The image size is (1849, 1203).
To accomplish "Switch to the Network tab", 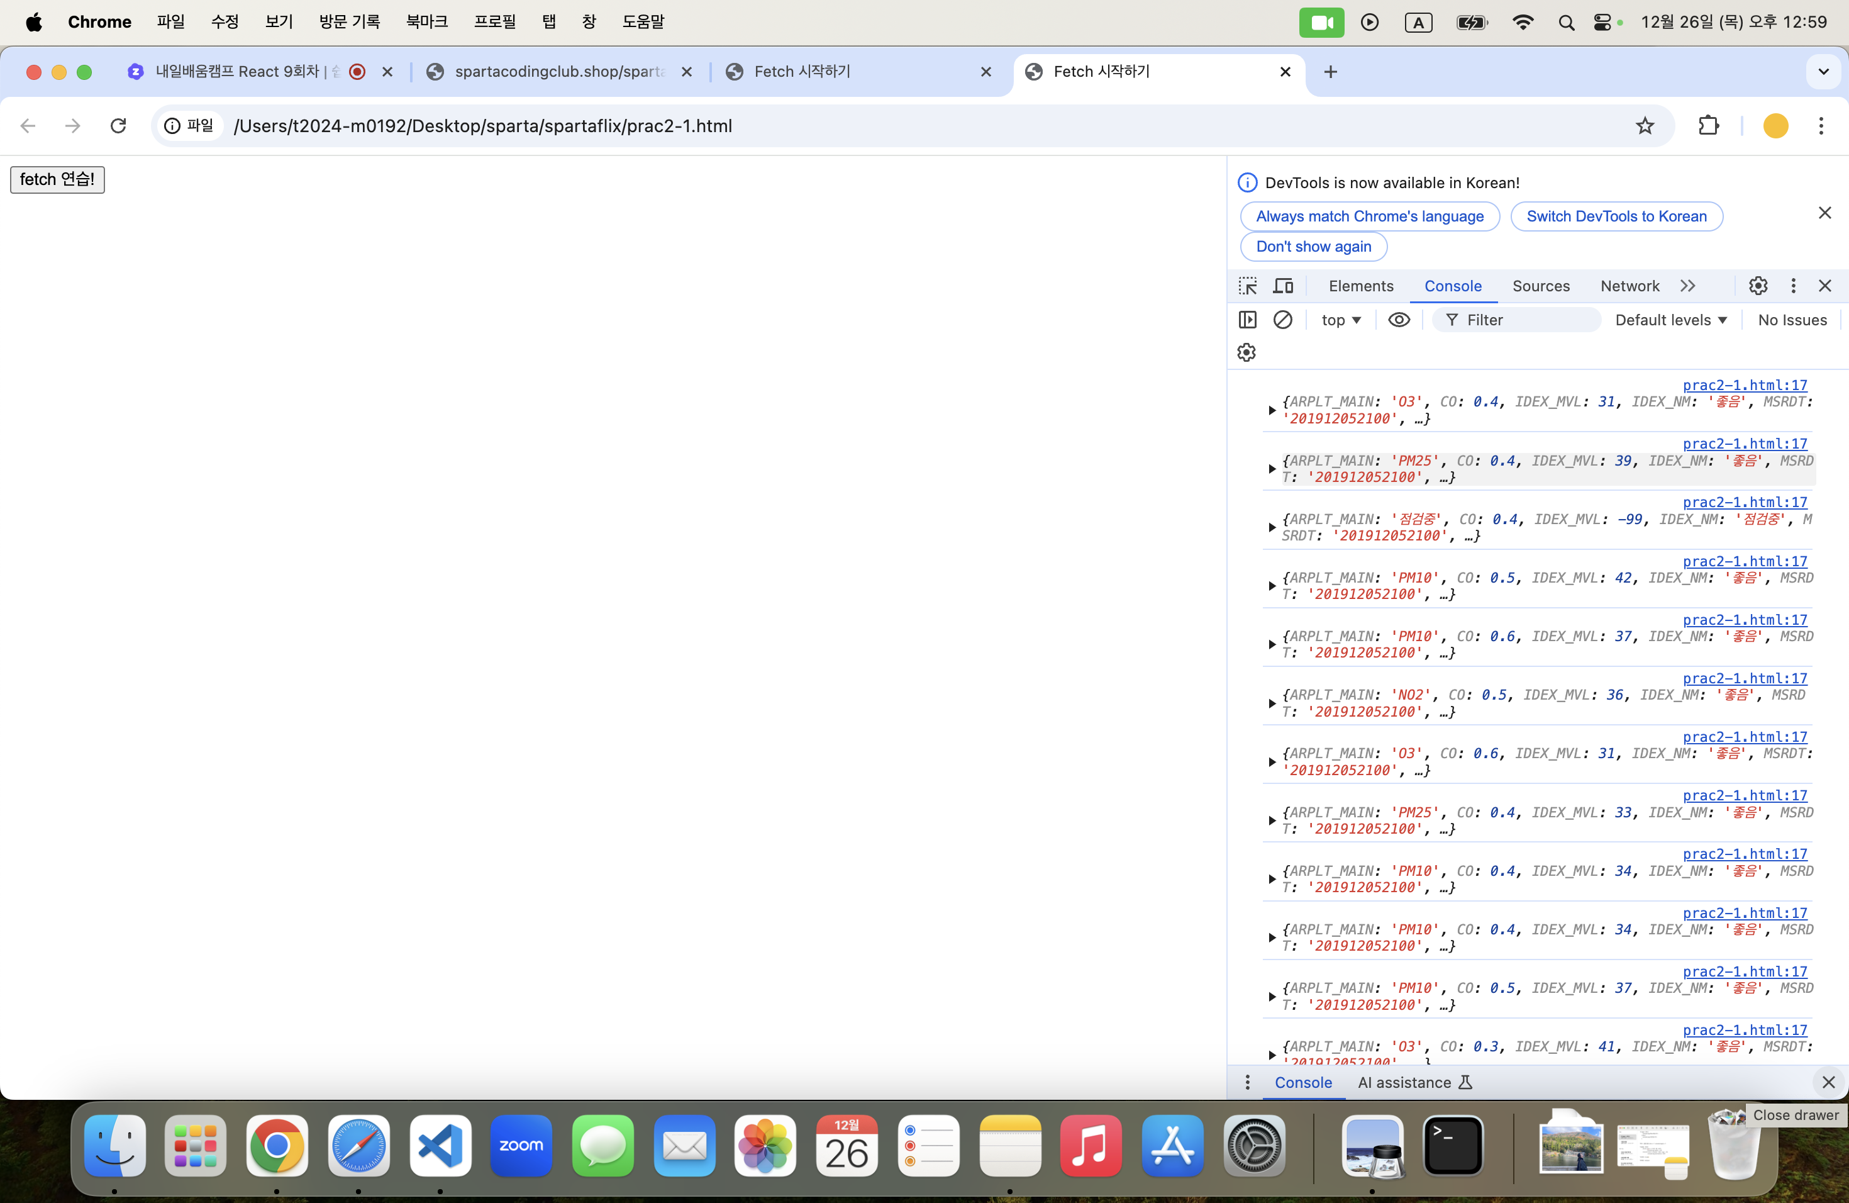I will pyautogui.click(x=1629, y=286).
